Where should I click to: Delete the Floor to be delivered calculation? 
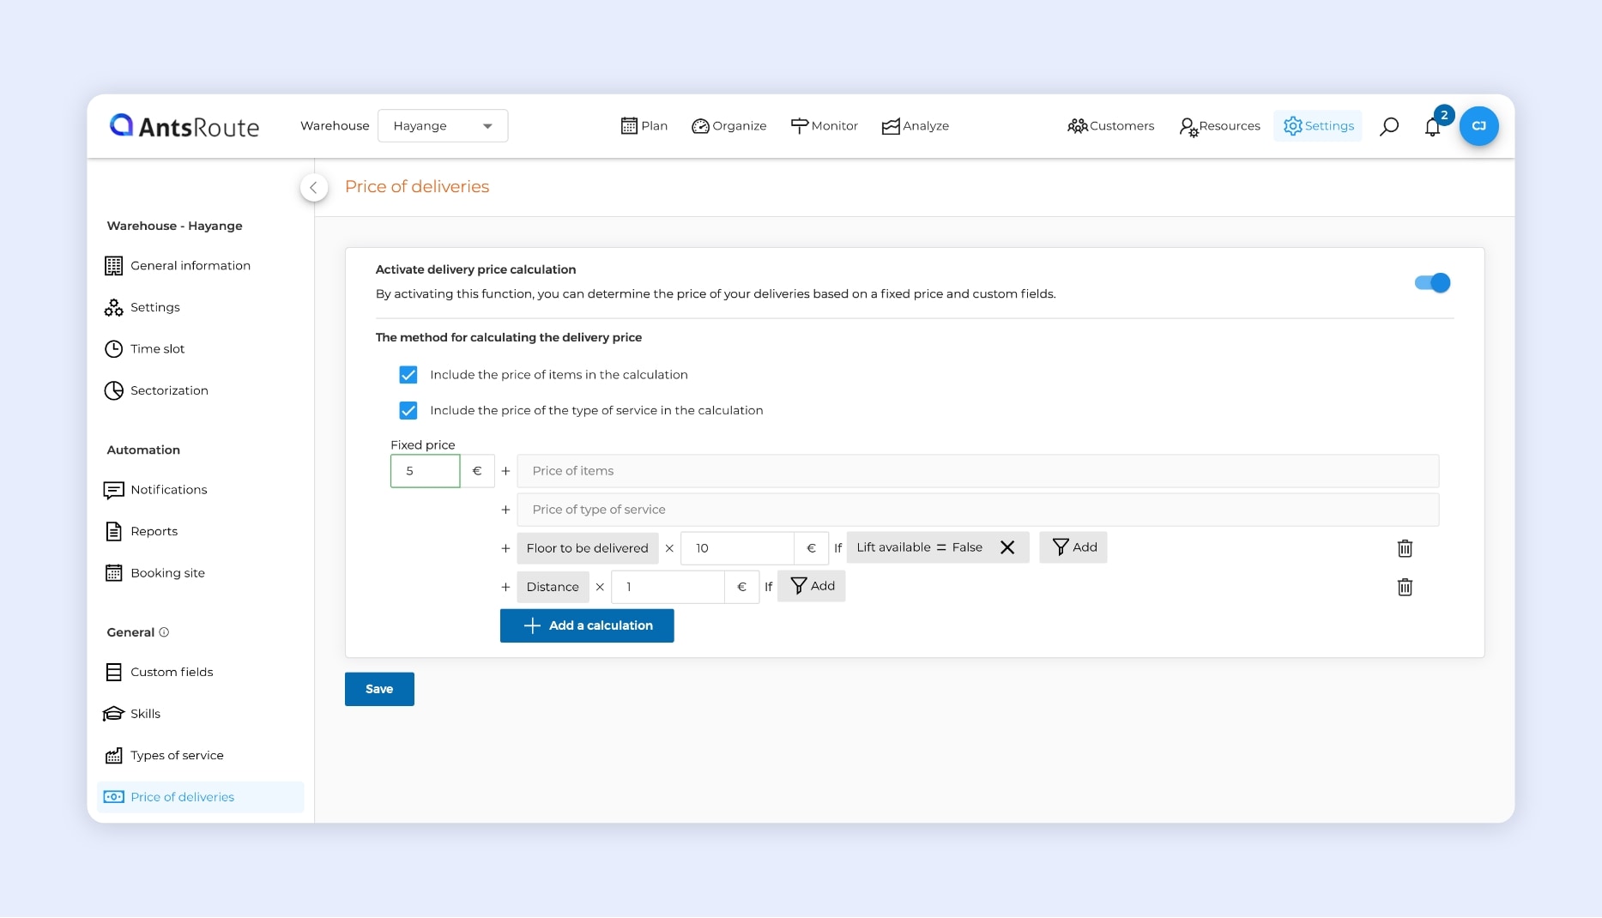[x=1405, y=548]
